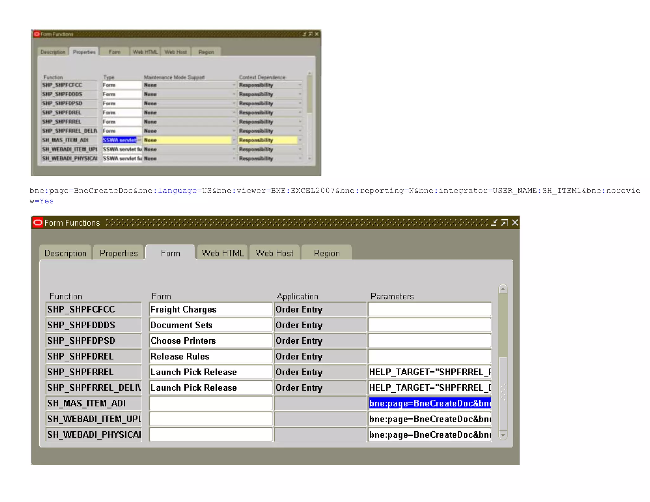Select SHP_SHPFCFCC function in lower window

click(x=94, y=309)
